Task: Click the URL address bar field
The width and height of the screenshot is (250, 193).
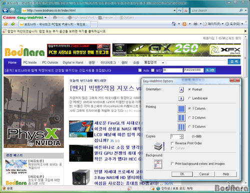Action: [98, 10]
